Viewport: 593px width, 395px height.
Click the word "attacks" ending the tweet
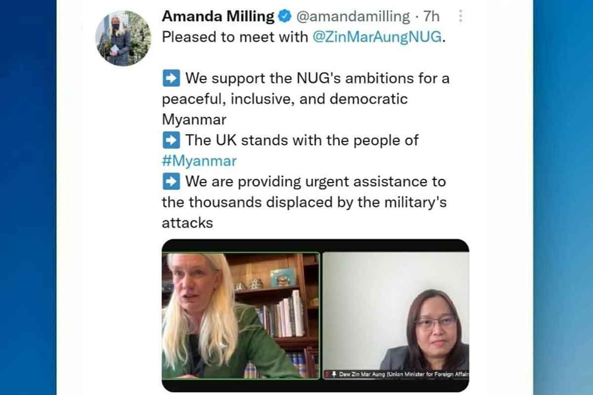click(187, 223)
